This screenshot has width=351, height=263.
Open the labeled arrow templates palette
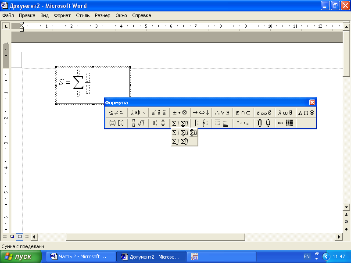(243, 123)
